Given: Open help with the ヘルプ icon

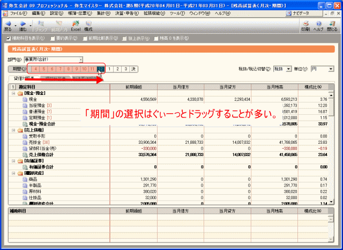Looking at the screenshot, I should (318, 25).
